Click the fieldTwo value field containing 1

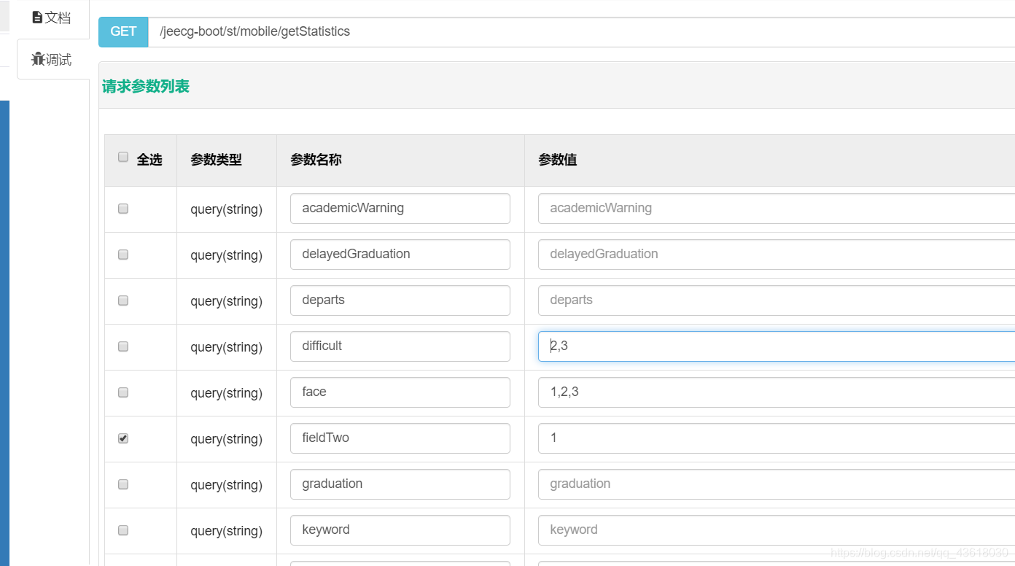(777, 438)
